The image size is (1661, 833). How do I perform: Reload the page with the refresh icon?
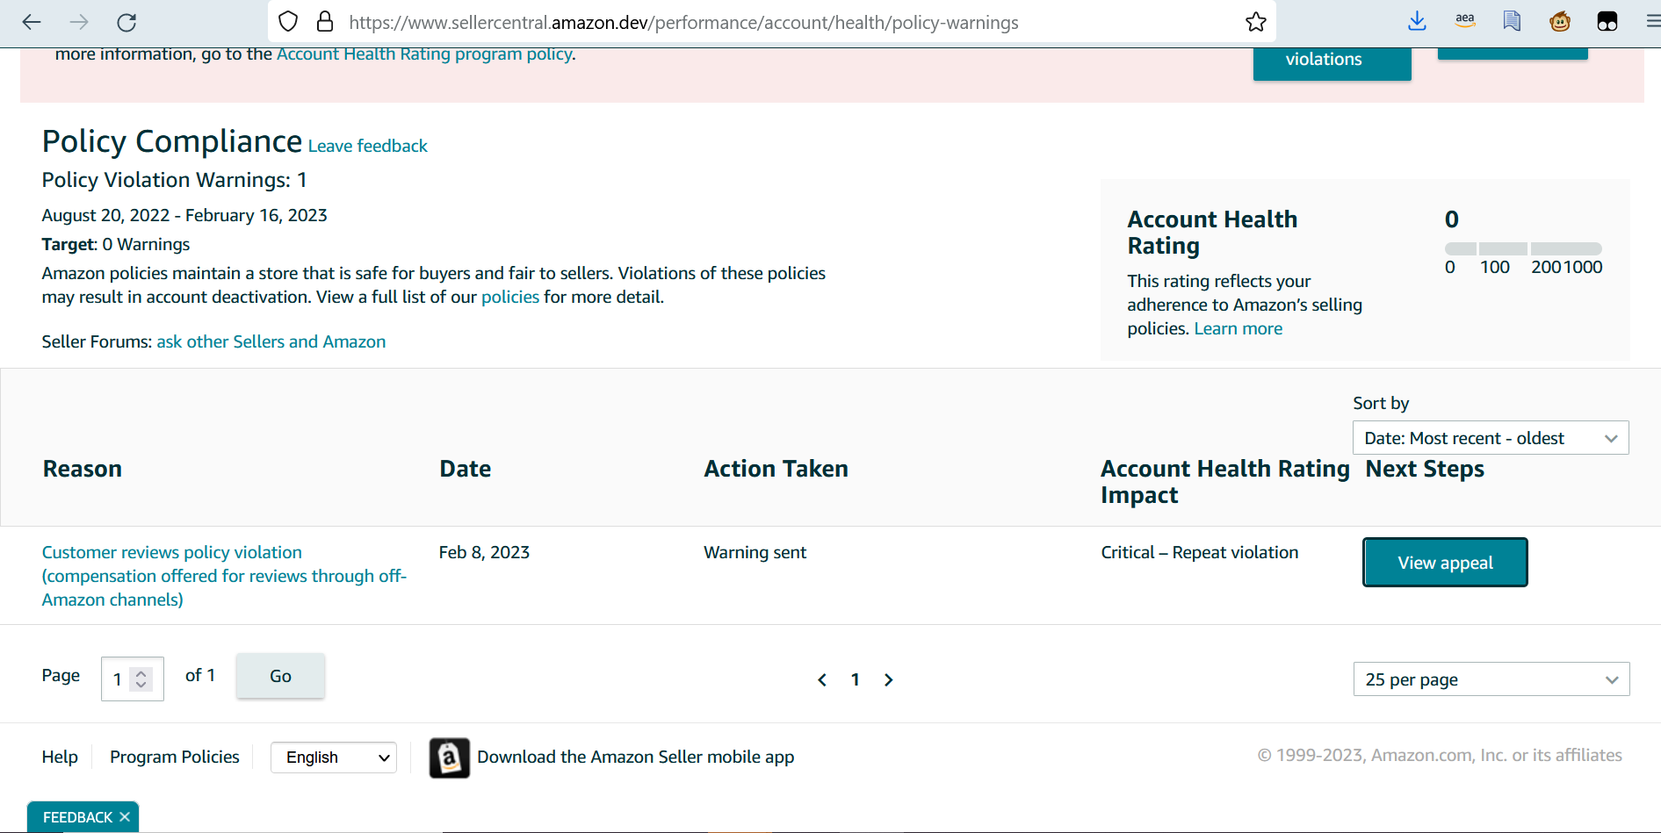click(126, 22)
